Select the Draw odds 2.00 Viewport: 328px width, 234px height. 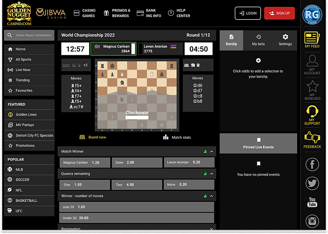coord(137,162)
